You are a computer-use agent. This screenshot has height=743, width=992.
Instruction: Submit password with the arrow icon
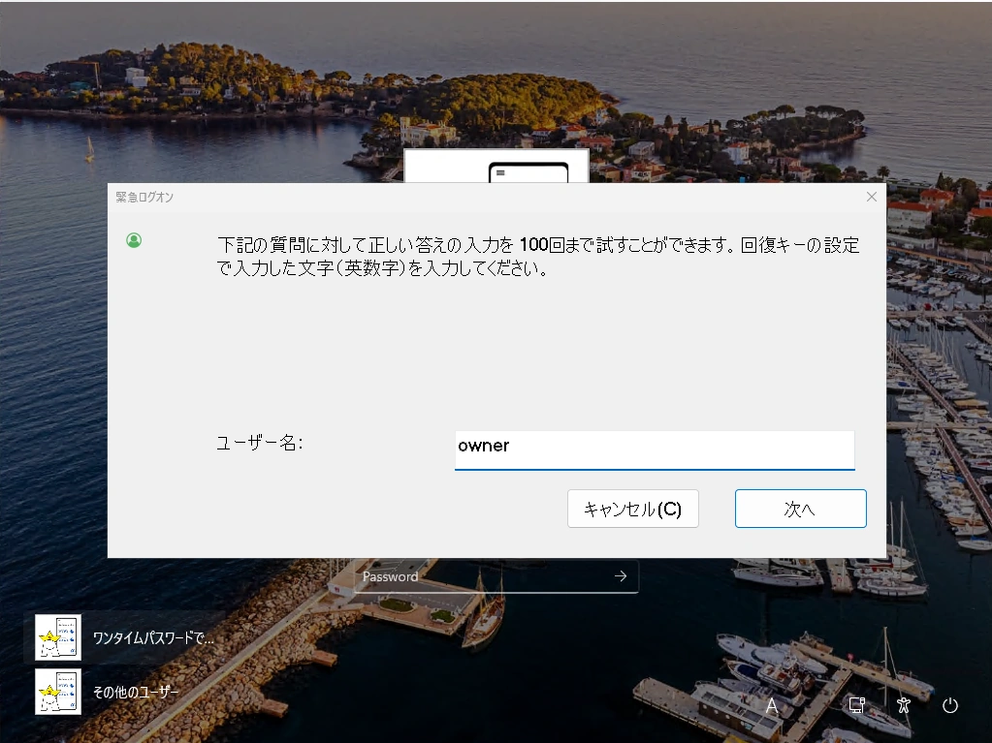(621, 576)
